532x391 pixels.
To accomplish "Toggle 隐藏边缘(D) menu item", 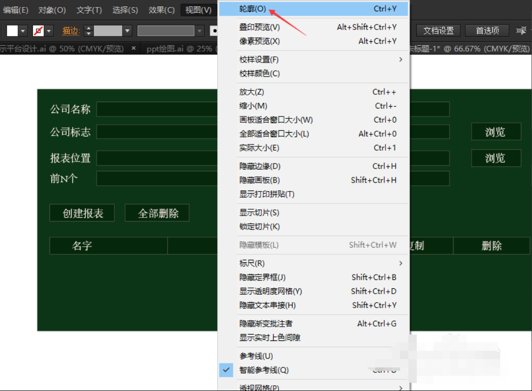I will coord(313,166).
